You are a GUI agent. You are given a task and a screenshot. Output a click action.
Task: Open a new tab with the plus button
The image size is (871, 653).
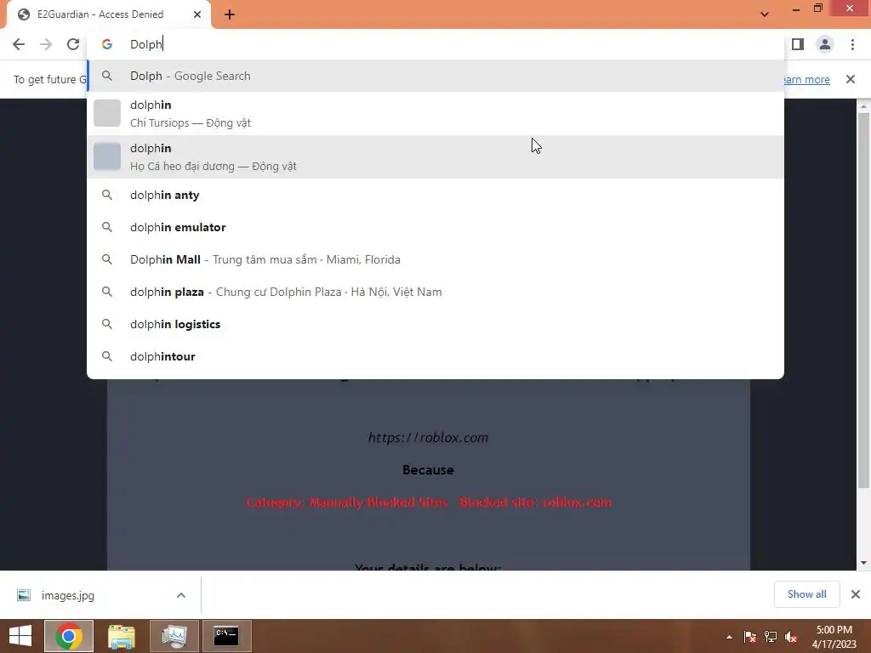coord(230,15)
